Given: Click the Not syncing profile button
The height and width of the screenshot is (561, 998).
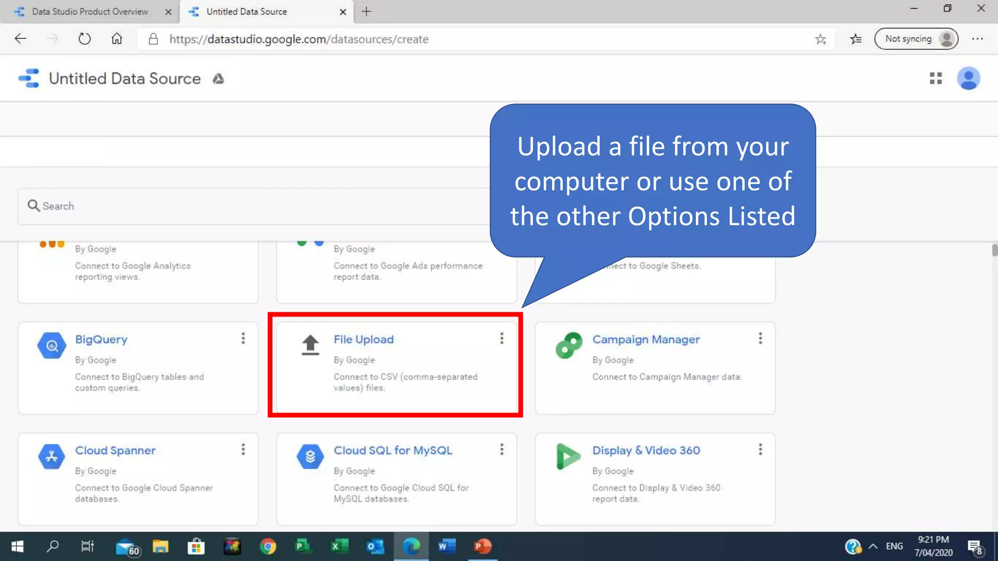Looking at the screenshot, I should point(916,39).
